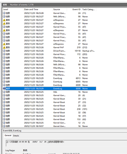The height and width of the screenshot is (154, 127).
Task: Click the info icon on the EventLog 6005 row
Action: (4, 82)
